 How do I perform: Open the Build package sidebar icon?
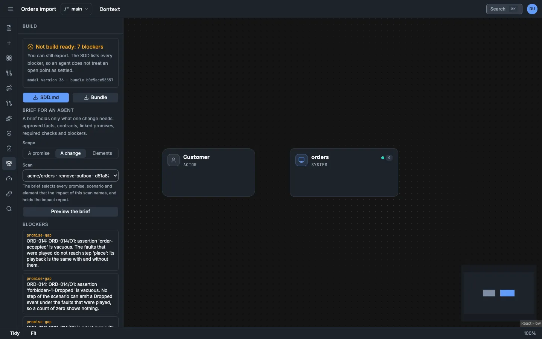(9, 163)
